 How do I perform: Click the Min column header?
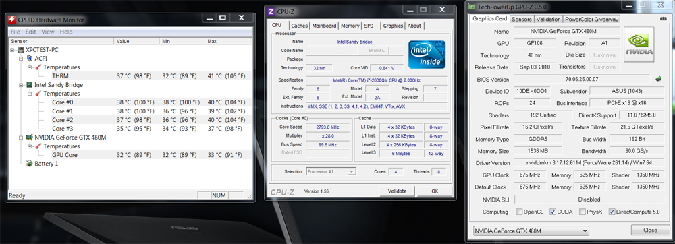click(x=182, y=41)
